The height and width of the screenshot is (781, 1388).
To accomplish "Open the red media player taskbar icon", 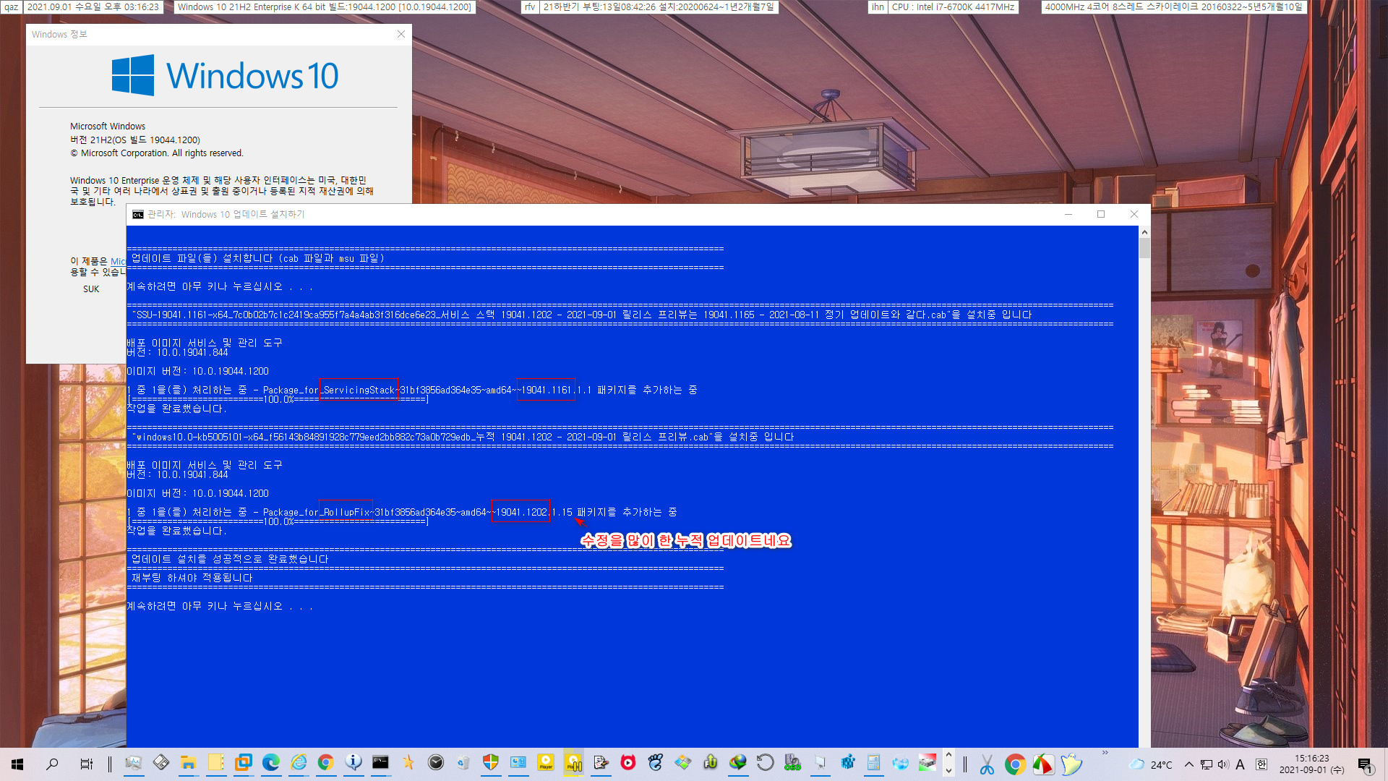I will [x=628, y=762].
